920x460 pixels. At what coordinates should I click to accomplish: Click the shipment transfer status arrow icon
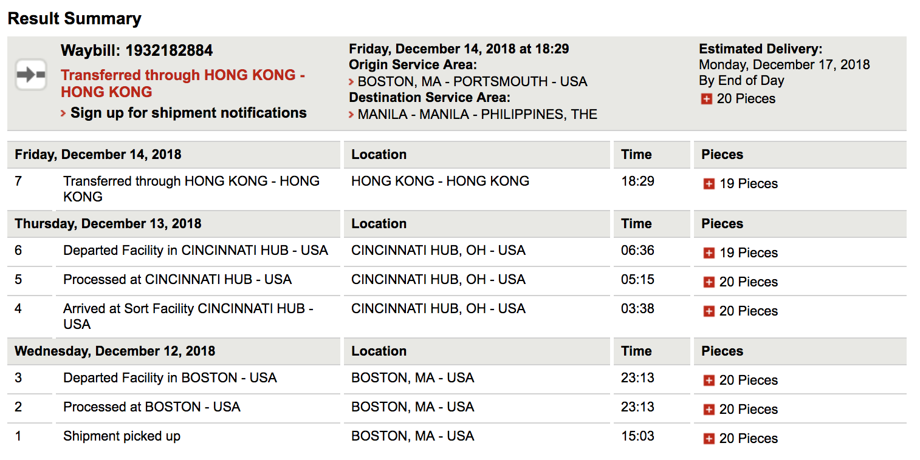(31, 75)
